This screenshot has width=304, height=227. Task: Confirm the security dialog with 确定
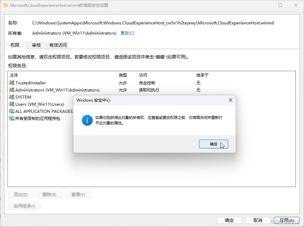click(x=213, y=144)
